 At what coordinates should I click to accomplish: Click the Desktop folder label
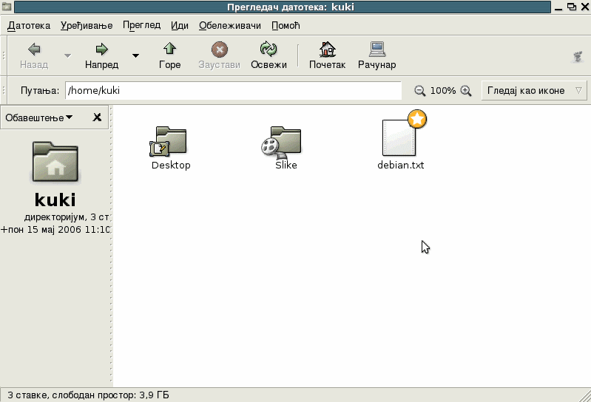click(x=171, y=166)
